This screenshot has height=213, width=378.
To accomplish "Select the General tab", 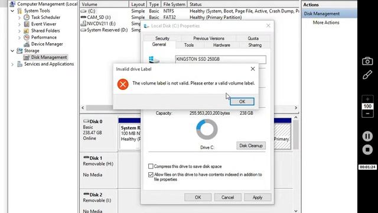I will point(159,45).
